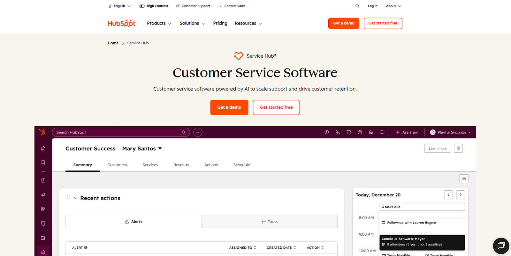Switch to the Schedule tab

pyautogui.click(x=241, y=165)
